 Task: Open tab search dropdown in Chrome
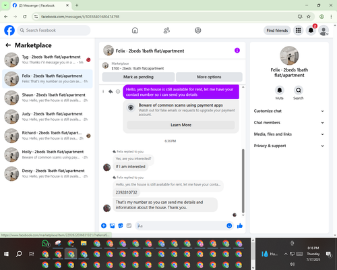[x=5, y=5]
